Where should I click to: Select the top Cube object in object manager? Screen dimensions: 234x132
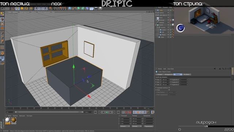pyautogui.click(x=161, y=10)
